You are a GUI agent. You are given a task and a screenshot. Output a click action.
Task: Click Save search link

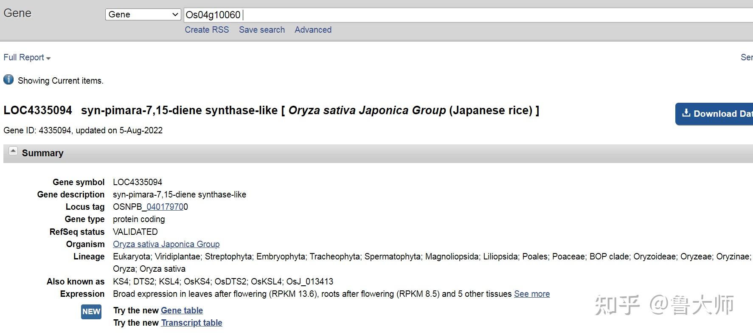click(262, 30)
